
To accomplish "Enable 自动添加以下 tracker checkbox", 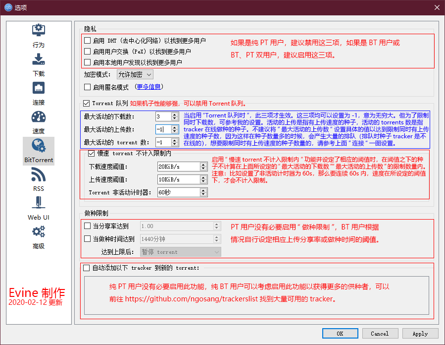I will [86, 268].
